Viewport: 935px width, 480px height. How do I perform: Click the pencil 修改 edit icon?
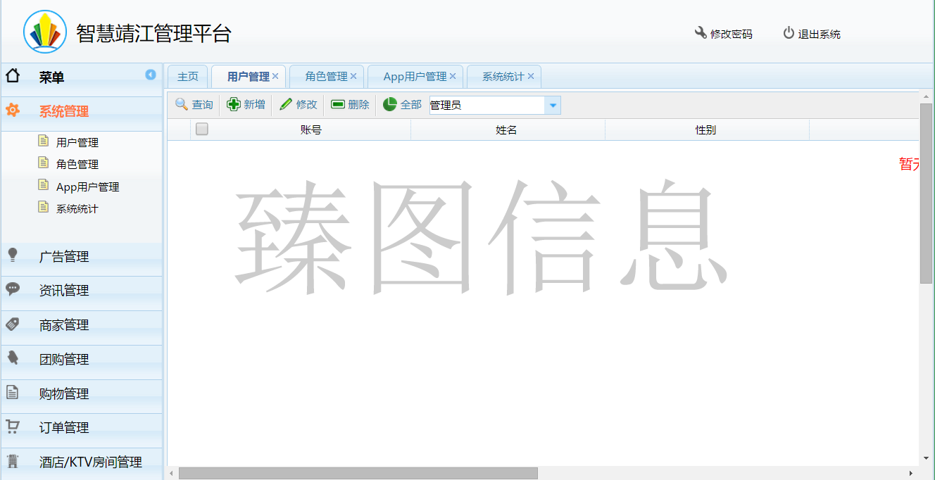(x=286, y=104)
